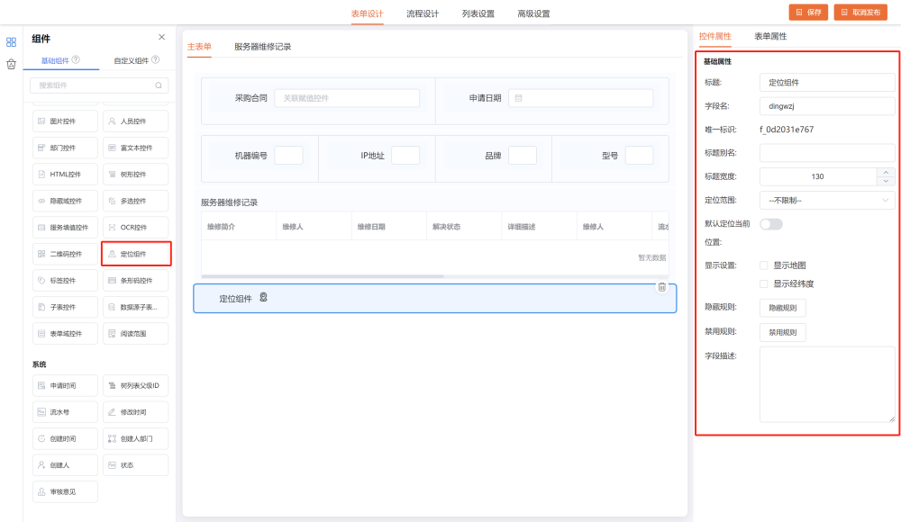Select the 二维码控件 component
This screenshot has width=901, height=522.
tap(65, 254)
